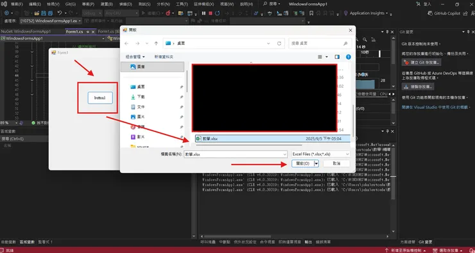475x253 pixels.
Task: Click the 複製存放庫 button
Action: tap(418, 86)
